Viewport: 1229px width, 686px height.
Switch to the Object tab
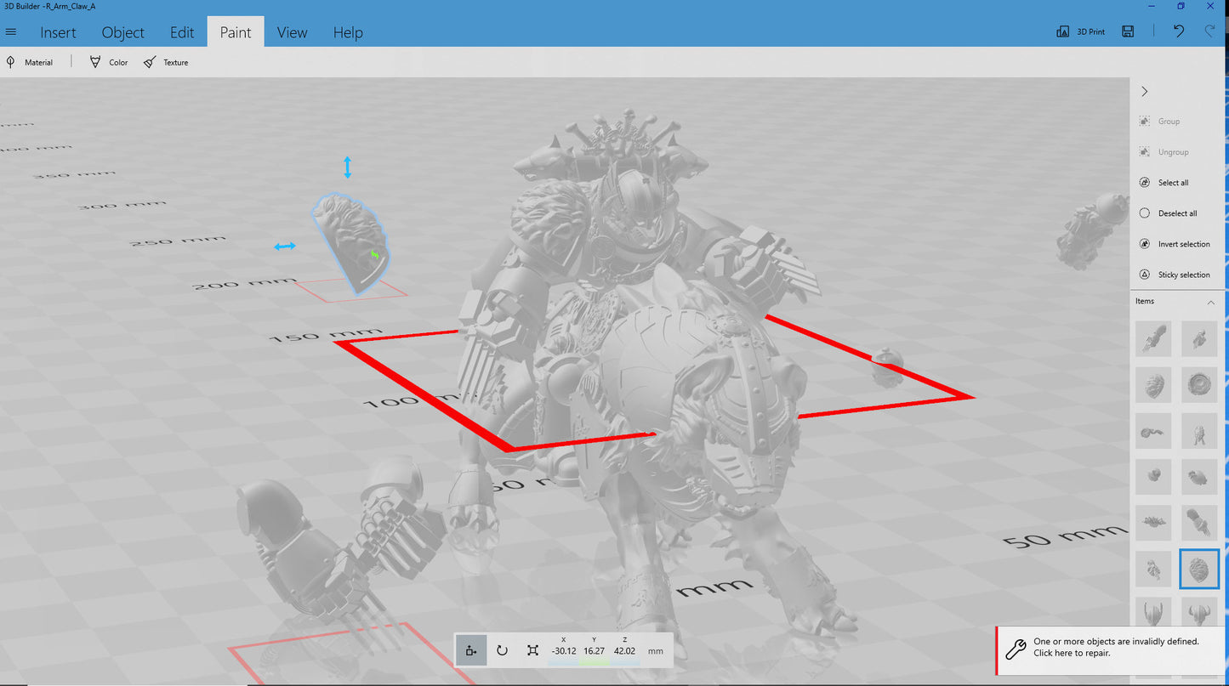(123, 32)
